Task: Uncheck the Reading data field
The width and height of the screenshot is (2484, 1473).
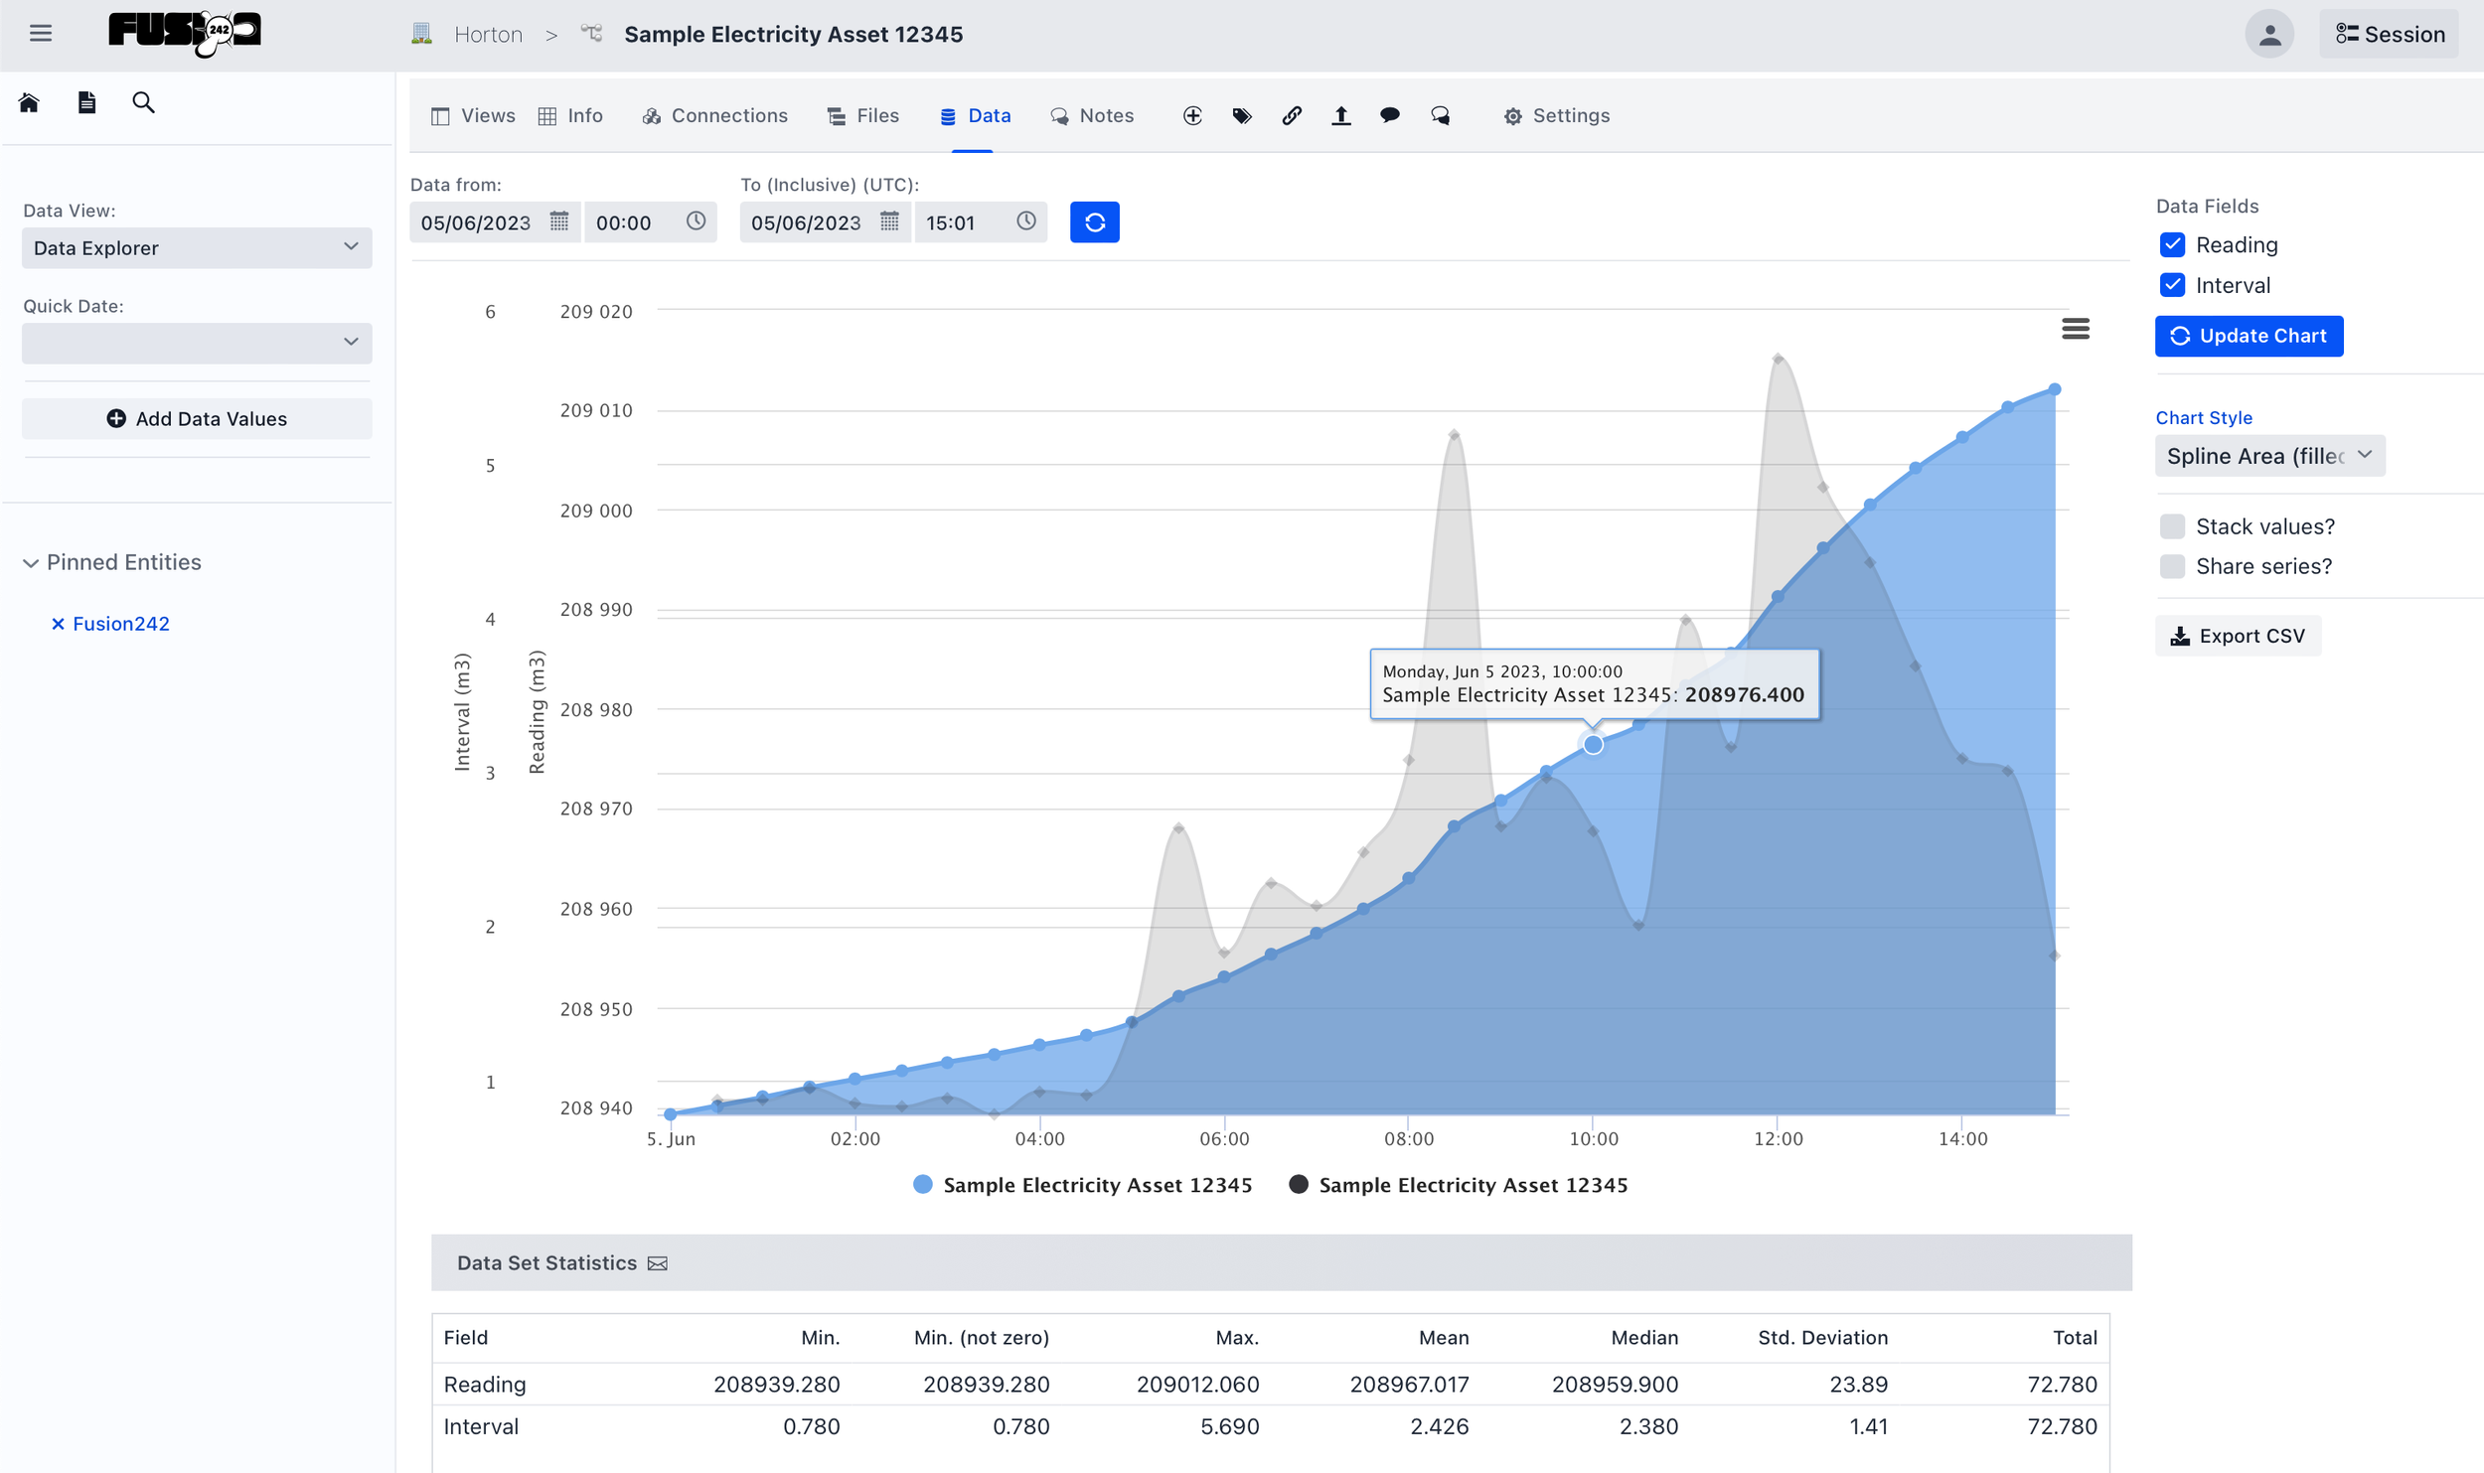Action: [2172, 245]
